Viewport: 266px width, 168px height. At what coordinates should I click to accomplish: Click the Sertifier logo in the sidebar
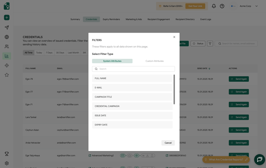pyautogui.click(x=7, y=6)
